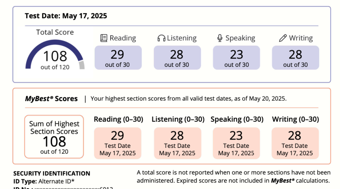Select the Speaking 23 out of 30 box
Viewport: 340px width, 189px height.
[236, 58]
